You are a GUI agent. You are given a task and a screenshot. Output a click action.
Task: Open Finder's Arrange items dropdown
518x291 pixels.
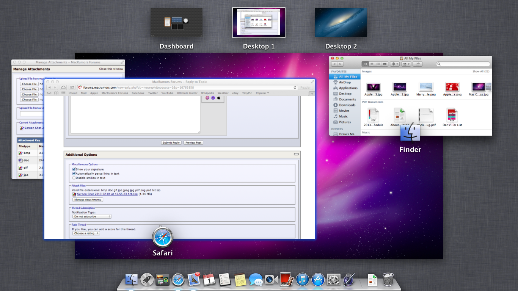click(406, 64)
